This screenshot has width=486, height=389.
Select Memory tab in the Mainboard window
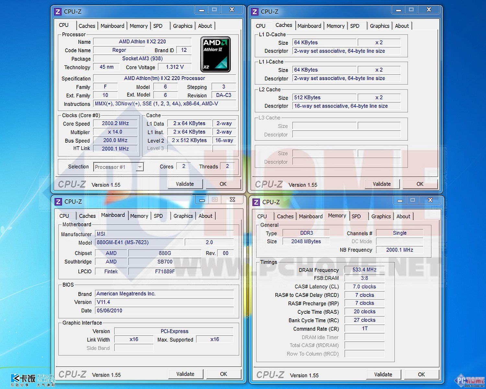[139, 216]
